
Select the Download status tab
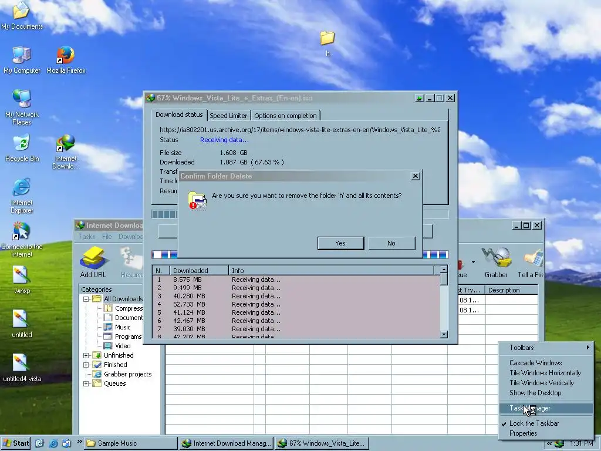[x=179, y=115]
